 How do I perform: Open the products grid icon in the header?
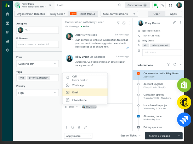tap(170, 5)
